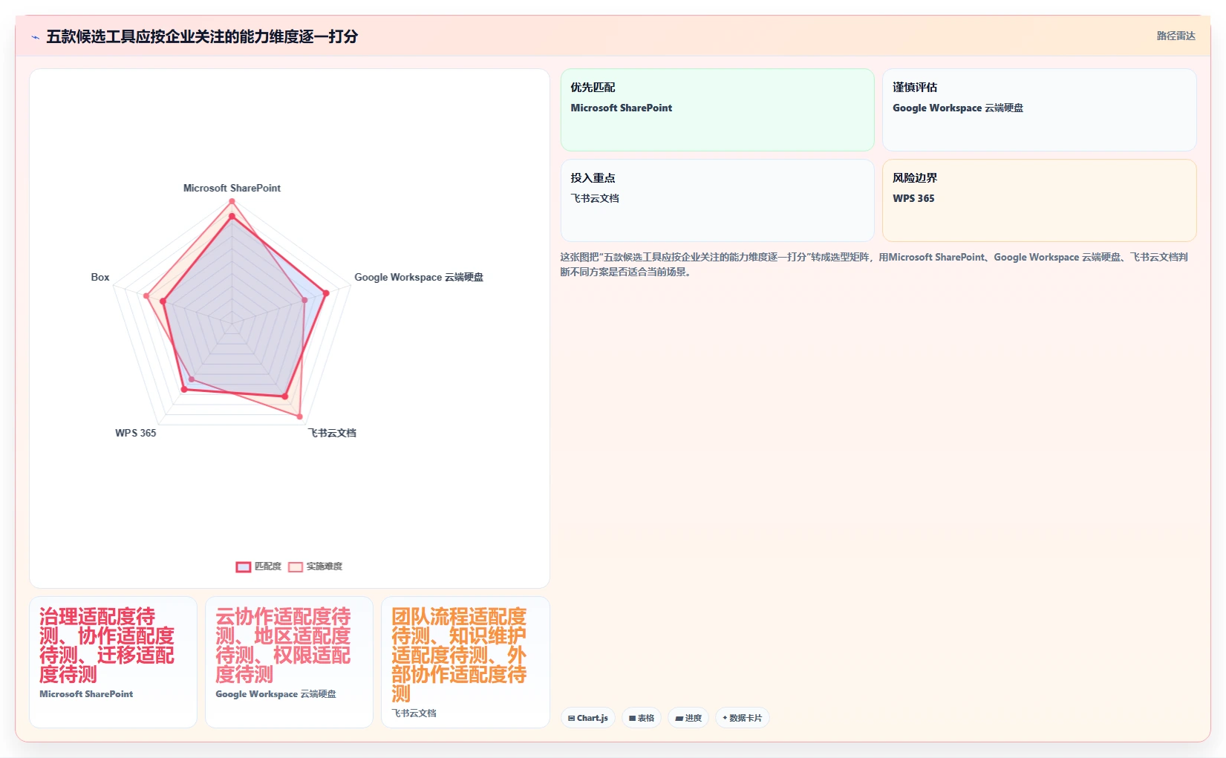Click Microsoft SharePoint caption under the red stat
Viewport: 1226px width, 758px height.
tap(86, 694)
